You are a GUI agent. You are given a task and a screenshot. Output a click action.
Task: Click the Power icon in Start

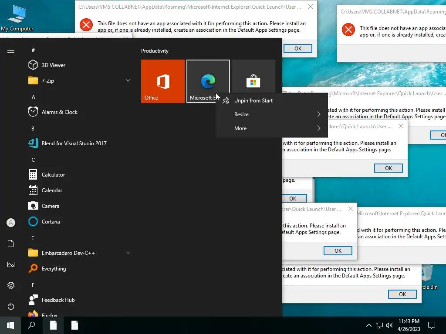point(11,306)
